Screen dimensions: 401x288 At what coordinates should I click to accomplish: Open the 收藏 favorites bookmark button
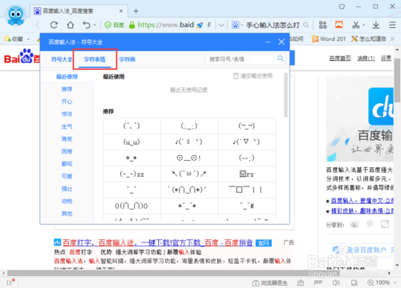(14, 39)
